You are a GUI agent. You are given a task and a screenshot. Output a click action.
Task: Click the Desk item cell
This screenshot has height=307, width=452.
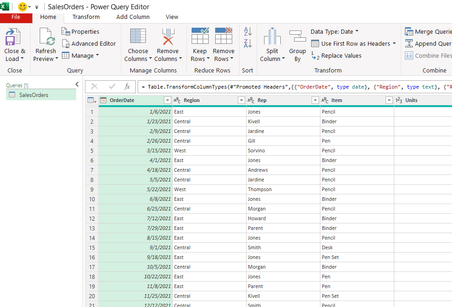click(x=357, y=247)
